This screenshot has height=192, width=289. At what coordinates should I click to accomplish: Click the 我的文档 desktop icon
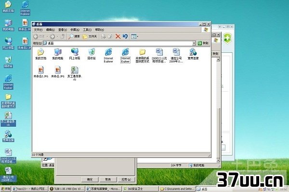8,7
